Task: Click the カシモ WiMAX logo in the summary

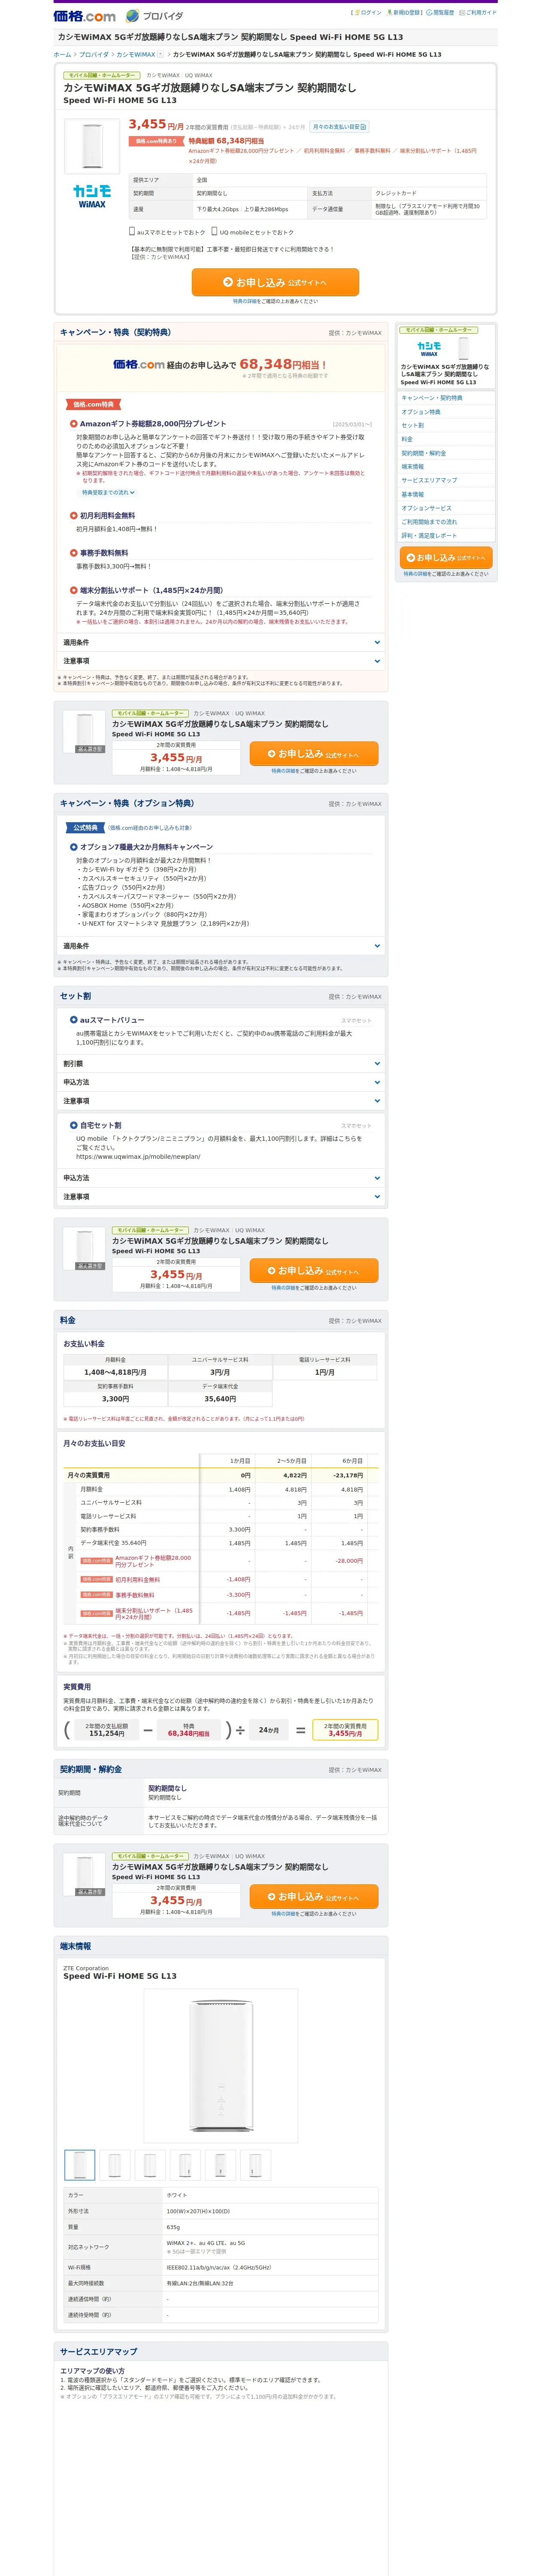Action: point(92,197)
